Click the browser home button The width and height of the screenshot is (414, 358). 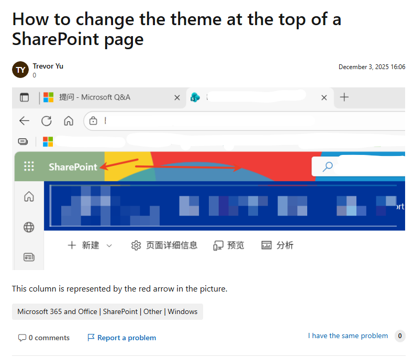69,121
